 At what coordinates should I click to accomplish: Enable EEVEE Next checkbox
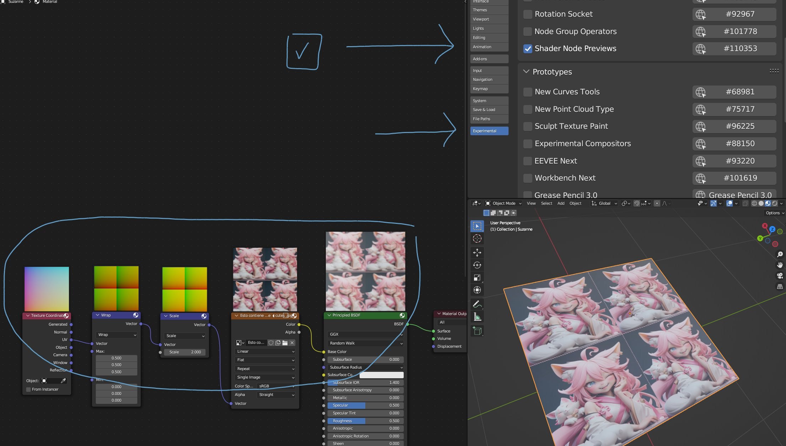point(528,161)
